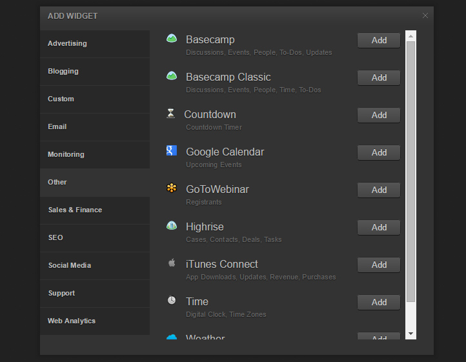Select the Other category

point(95,183)
